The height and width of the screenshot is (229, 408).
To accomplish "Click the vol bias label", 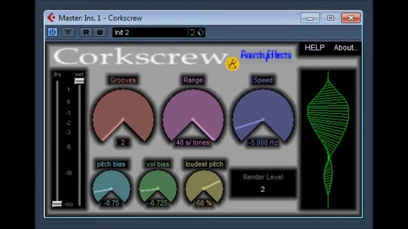I will [158, 164].
